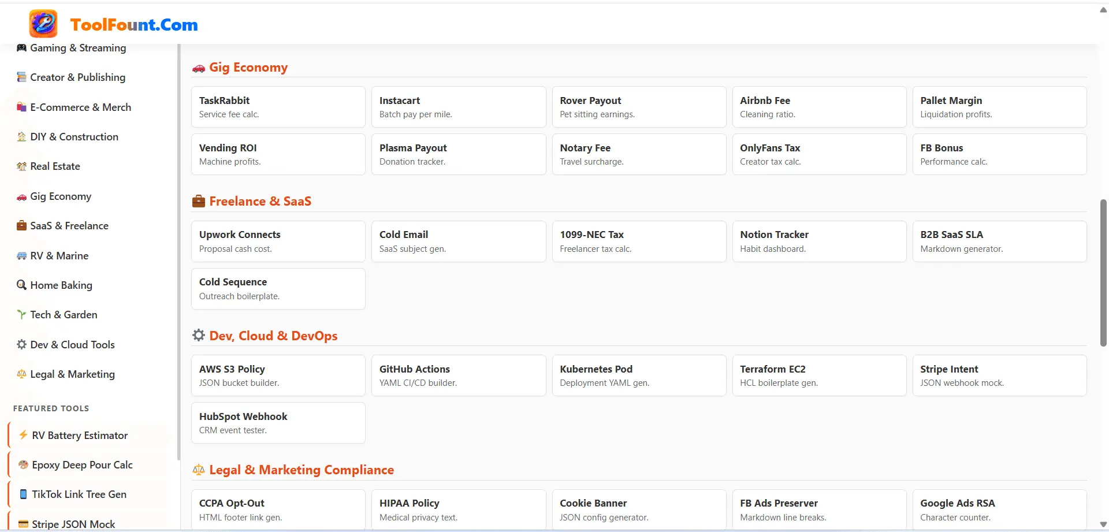Click the RV & Marine bus icon

[x=21, y=255]
